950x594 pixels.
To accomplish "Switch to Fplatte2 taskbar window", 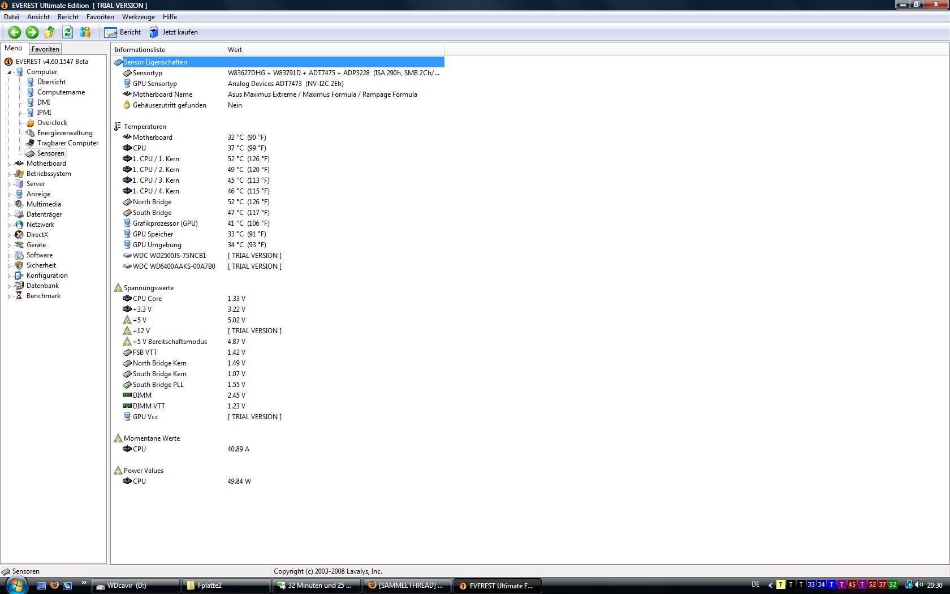I will pos(226,586).
